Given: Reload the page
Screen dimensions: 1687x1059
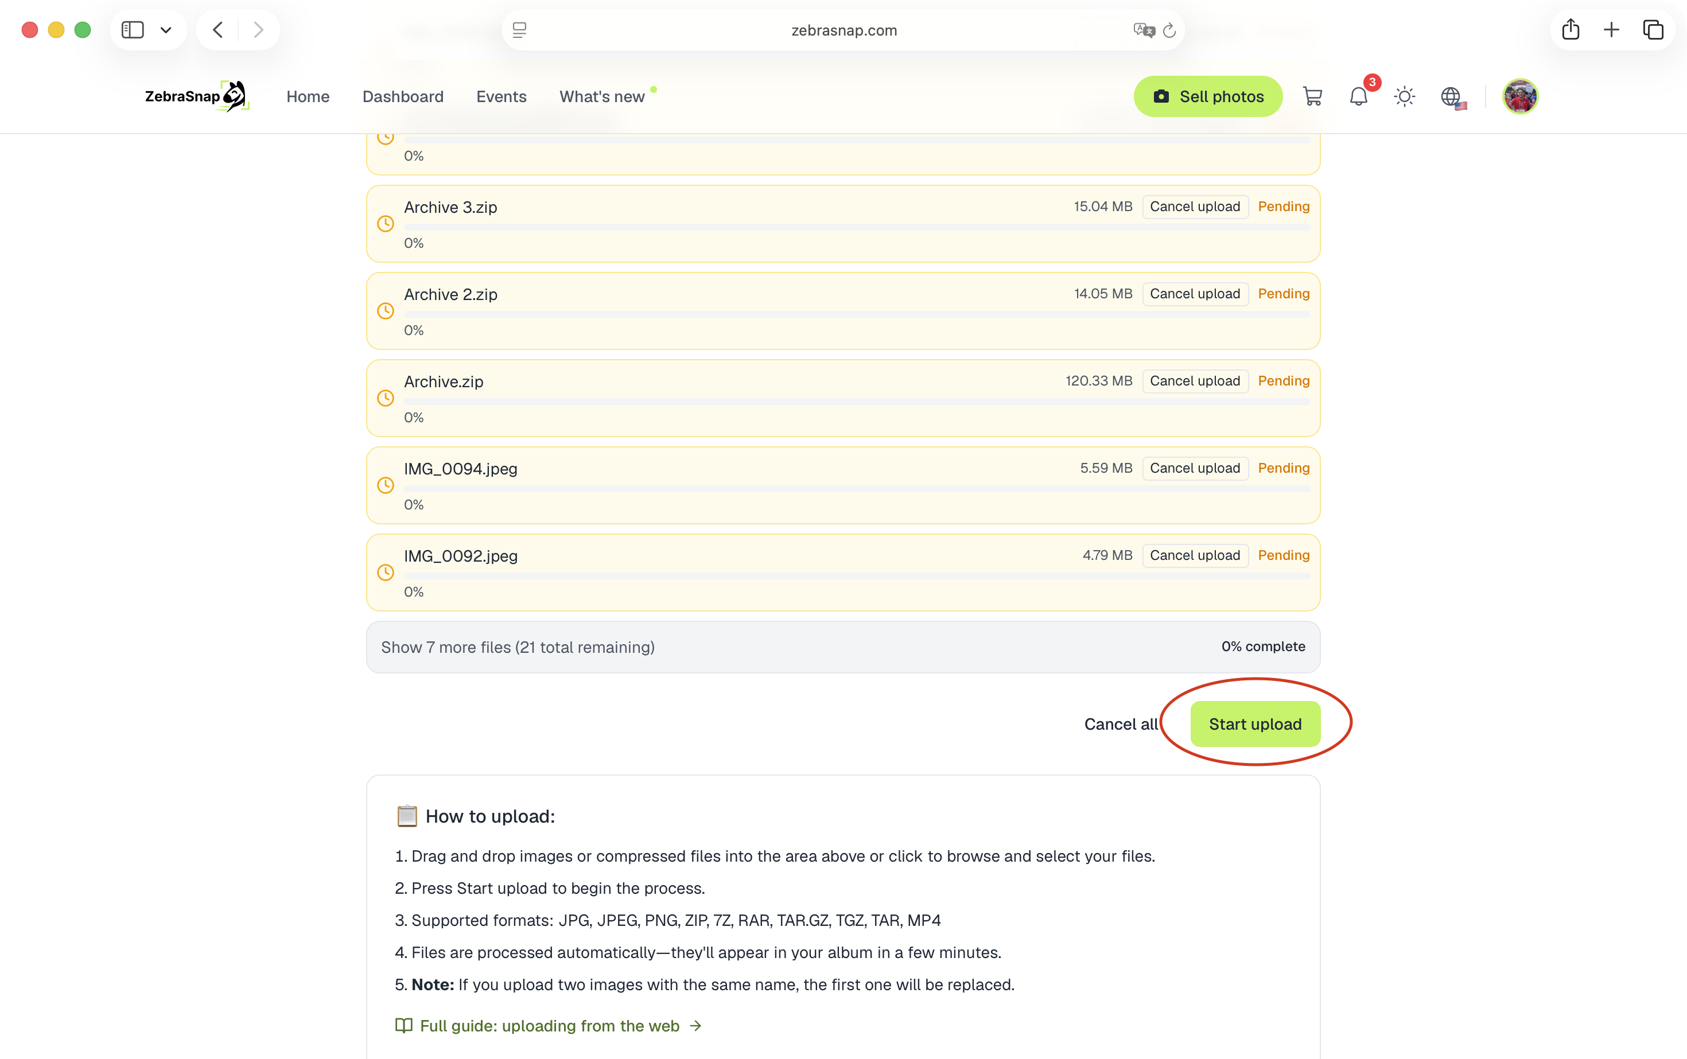Looking at the screenshot, I should [x=1169, y=30].
